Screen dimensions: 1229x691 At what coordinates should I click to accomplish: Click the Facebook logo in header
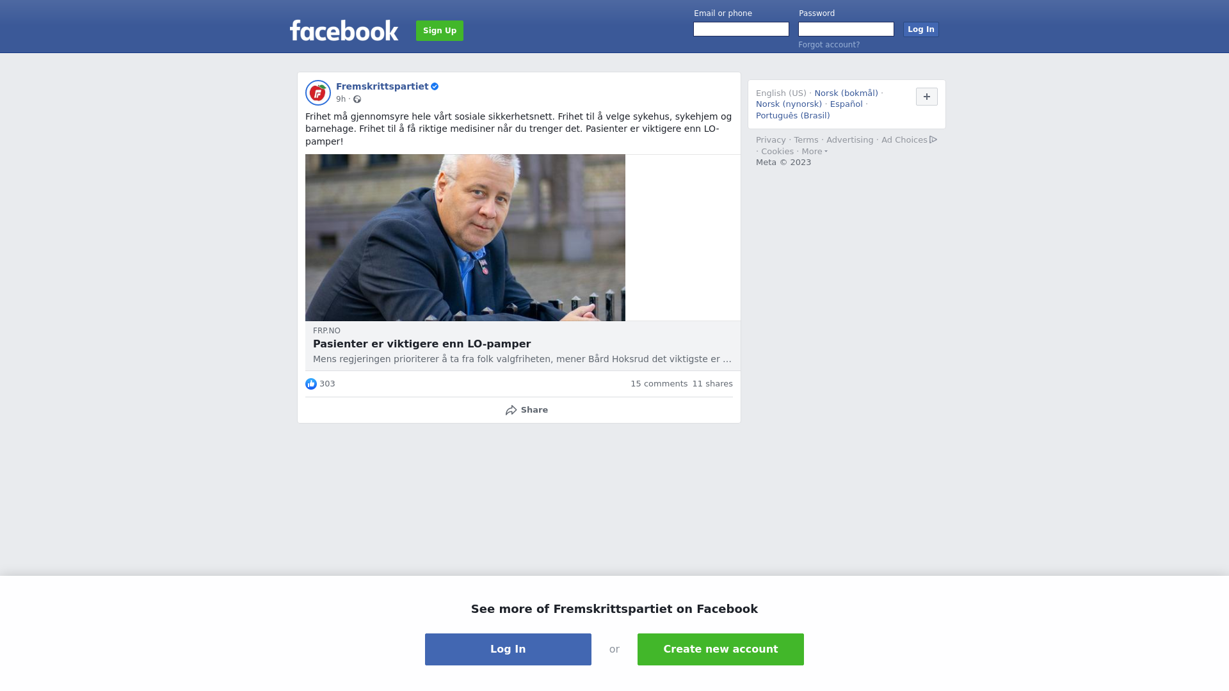[344, 30]
